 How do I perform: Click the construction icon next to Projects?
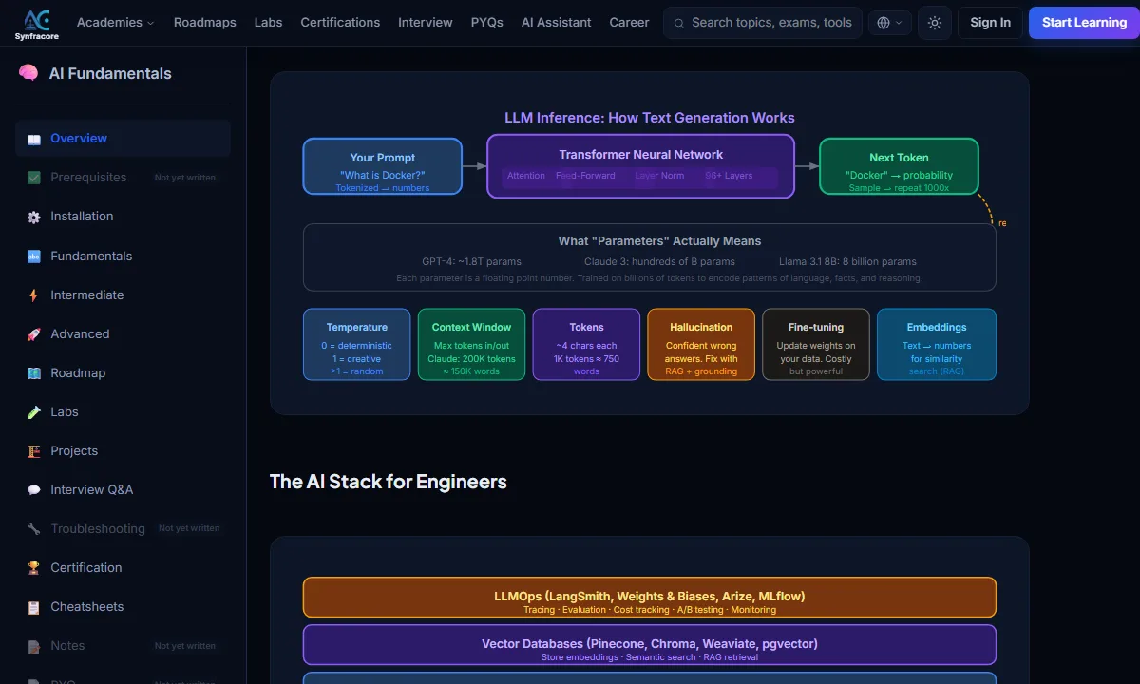tap(34, 451)
